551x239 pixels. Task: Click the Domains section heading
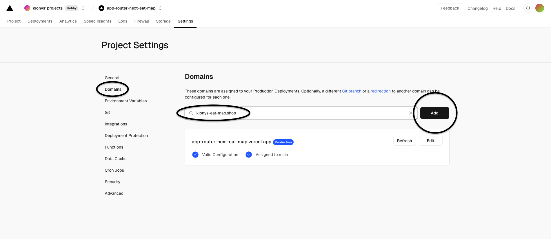199,77
